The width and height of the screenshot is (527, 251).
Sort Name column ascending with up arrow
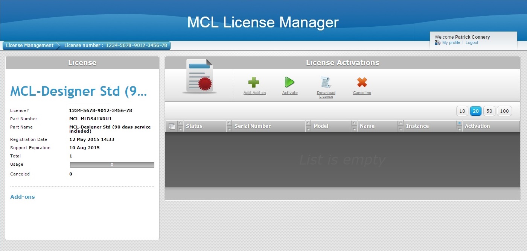[354, 123]
